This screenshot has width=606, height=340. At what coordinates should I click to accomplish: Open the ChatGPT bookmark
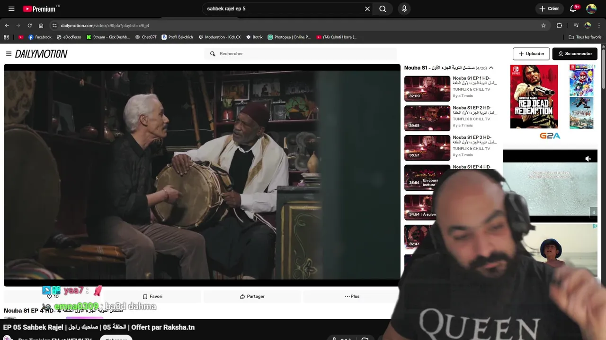146,37
